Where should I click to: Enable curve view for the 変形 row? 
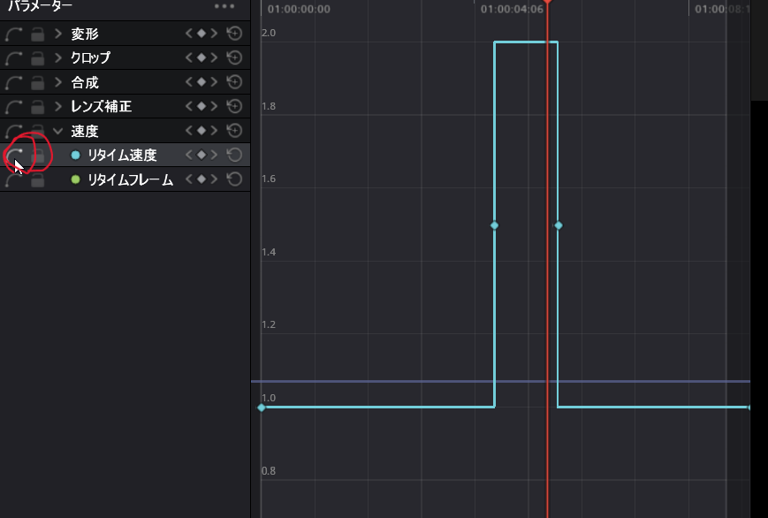(14, 34)
